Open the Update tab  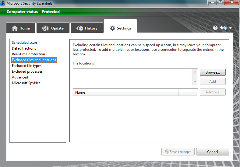click(53, 27)
